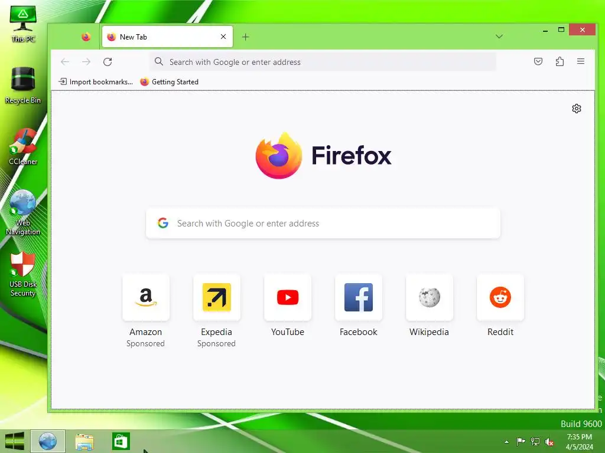Go back using the back arrow
Screen dimensions: 605x453
click(x=65, y=61)
